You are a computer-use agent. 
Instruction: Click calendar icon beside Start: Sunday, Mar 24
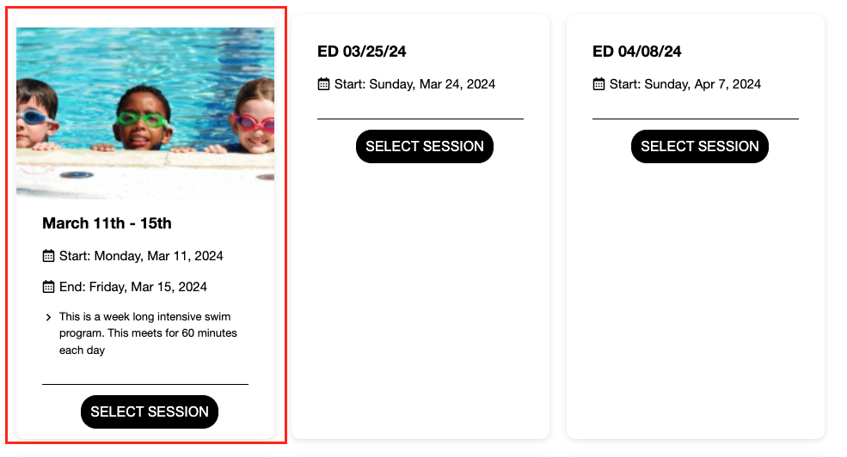click(x=323, y=84)
